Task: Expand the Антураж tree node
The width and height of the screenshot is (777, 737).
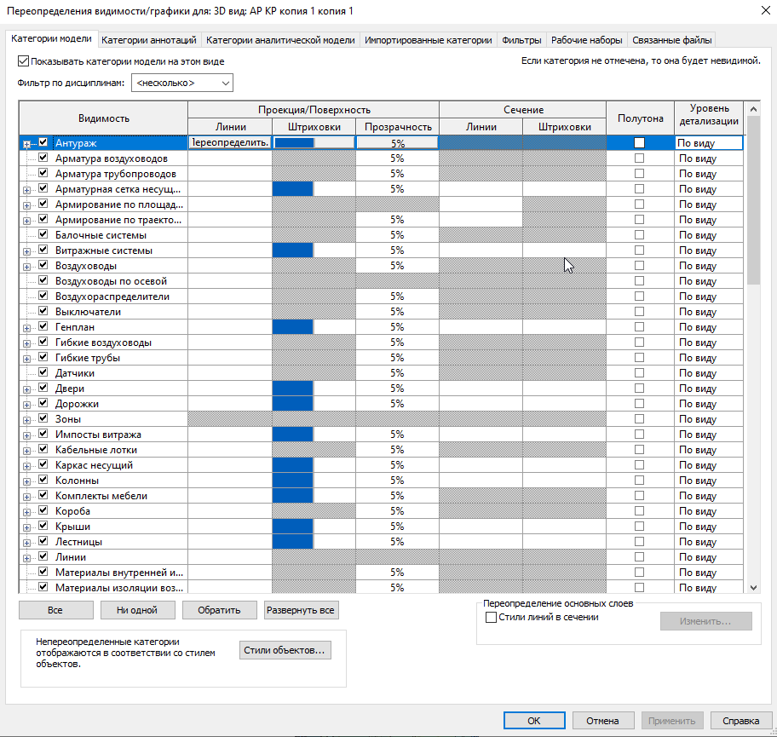Action: pyautogui.click(x=26, y=144)
